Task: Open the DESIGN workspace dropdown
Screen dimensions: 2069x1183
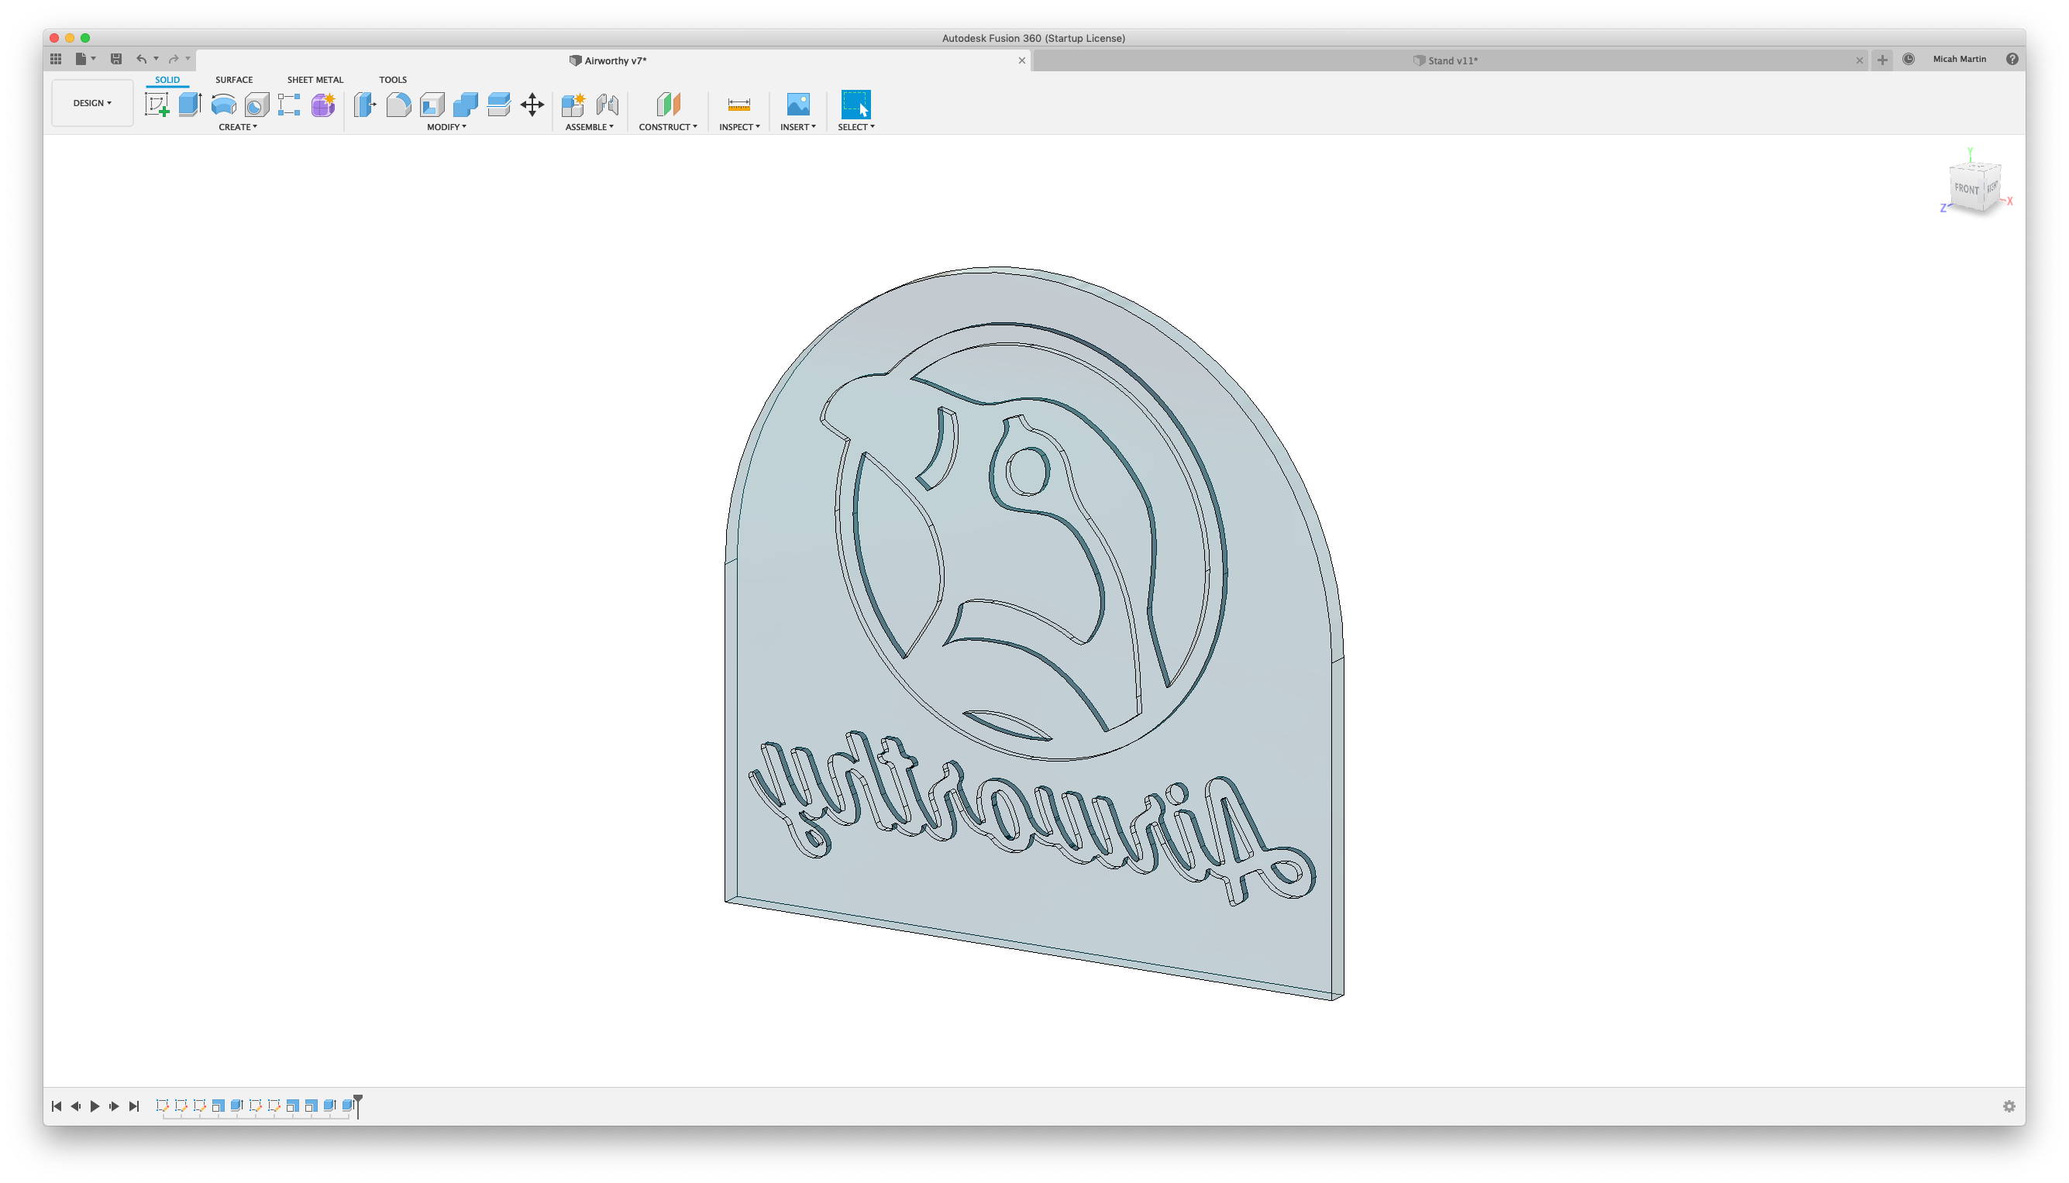Action: [x=92, y=103]
